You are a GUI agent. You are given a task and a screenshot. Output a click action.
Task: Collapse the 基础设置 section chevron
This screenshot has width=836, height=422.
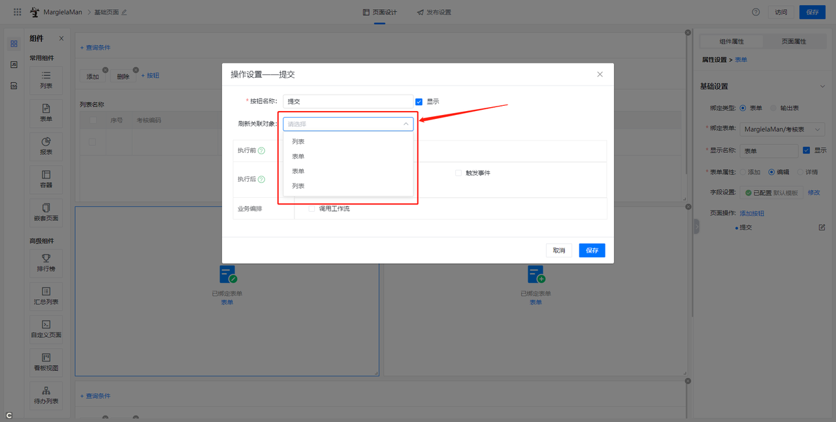tap(822, 86)
